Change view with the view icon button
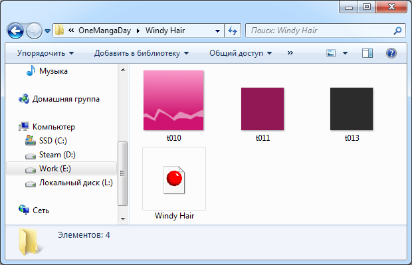 coord(331,53)
